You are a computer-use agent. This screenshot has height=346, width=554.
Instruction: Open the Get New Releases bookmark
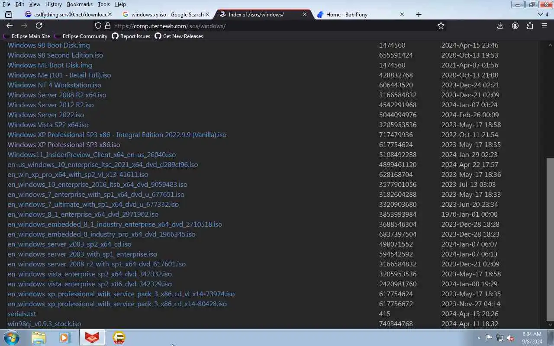pyautogui.click(x=179, y=36)
